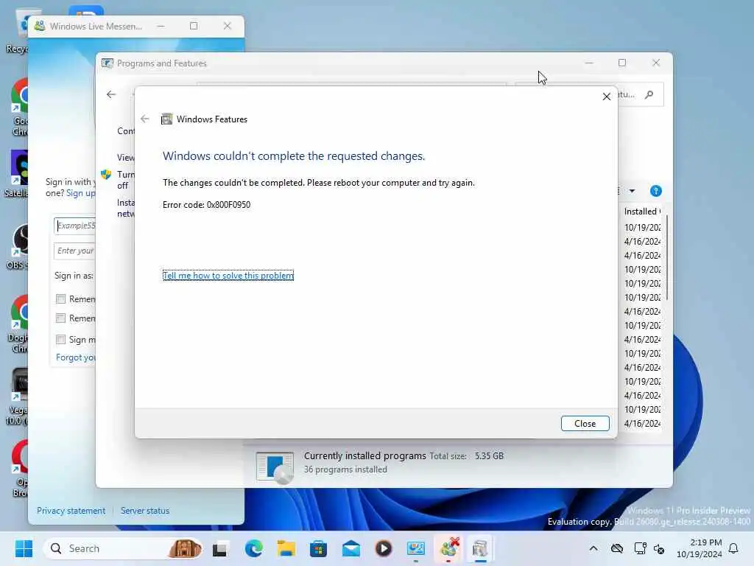The image size is (754, 566).
Task: Open Server status link
Action: point(145,511)
